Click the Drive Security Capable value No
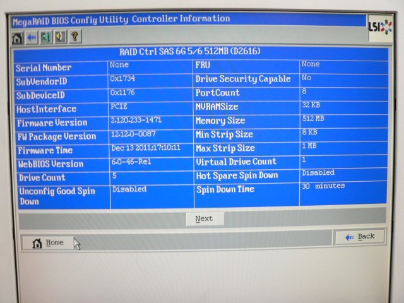The image size is (404, 303). click(306, 78)
